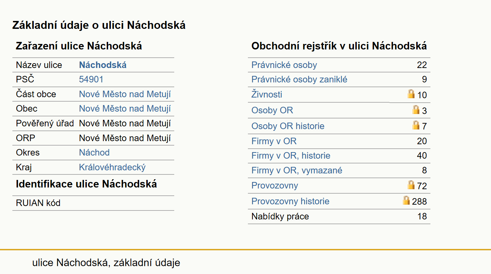Open Provozovny historie link
491x274 pixels.
tap(290, 201)
